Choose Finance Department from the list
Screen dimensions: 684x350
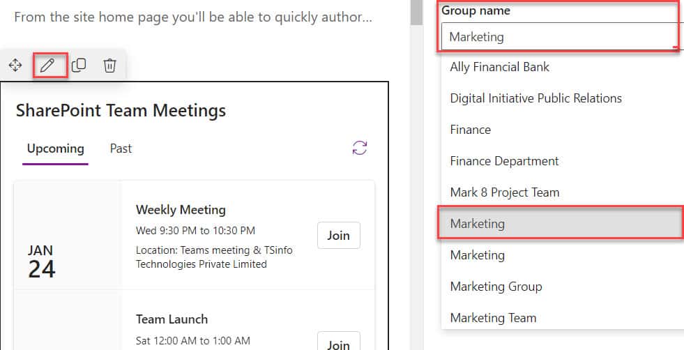pyautogui.click(x=562, y=161)
